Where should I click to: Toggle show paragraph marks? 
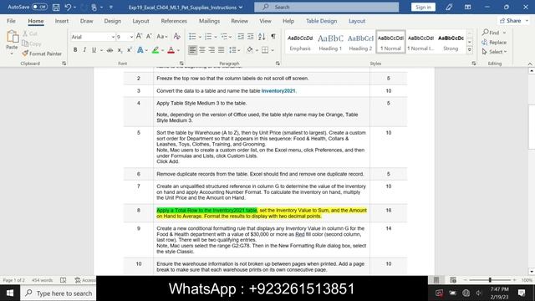[x=273, y=37]
